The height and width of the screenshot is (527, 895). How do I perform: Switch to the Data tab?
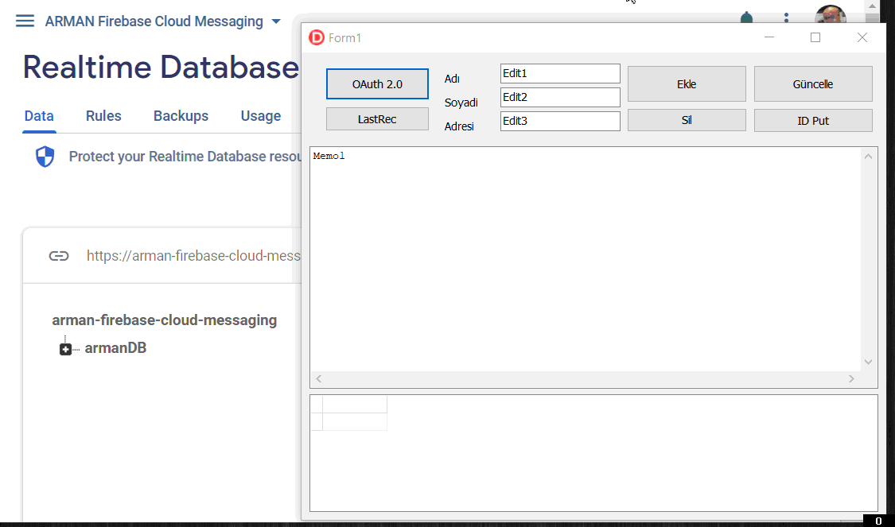39,116
